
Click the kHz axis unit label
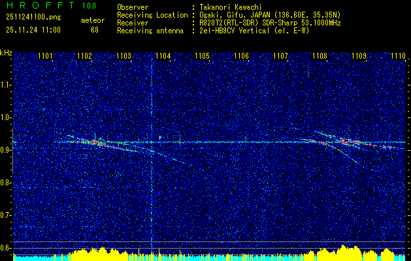tap(6, 53)
